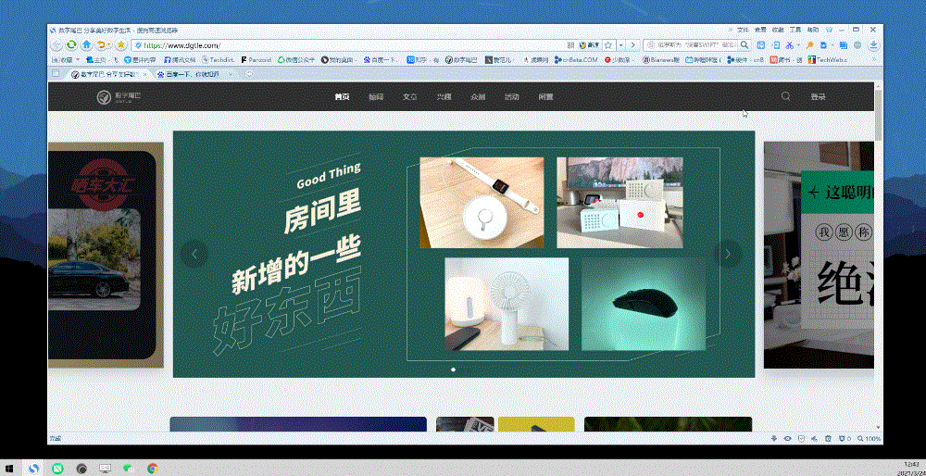Open the dropdown beside the scissors icon
Screen dimensions: 926x476
[x=798, y=44]
